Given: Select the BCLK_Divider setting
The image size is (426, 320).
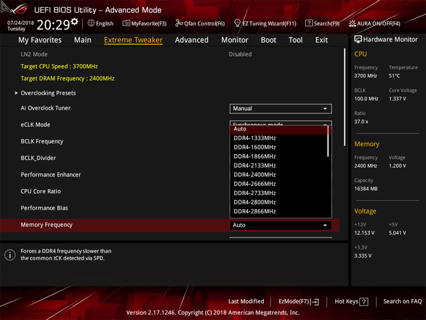Looking at the screenshot, I should (38, 158).
